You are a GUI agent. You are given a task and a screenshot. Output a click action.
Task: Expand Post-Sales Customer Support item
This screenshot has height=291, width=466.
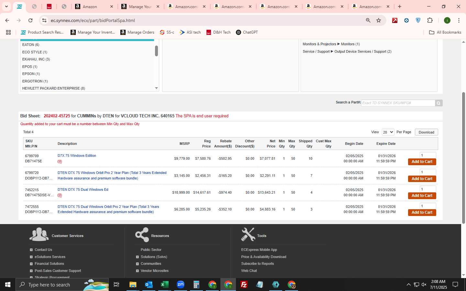coord(31,271)
